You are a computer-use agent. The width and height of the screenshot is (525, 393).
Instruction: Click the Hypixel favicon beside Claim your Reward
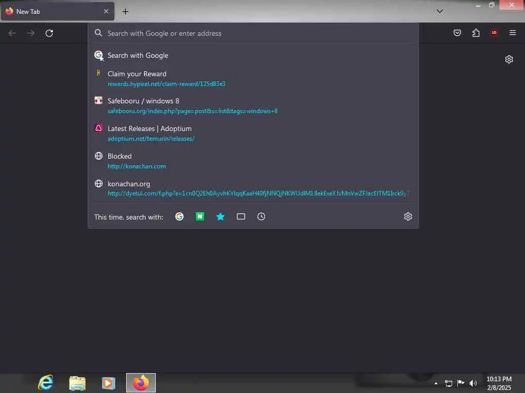pyautogui.click(x=98, y=73)
